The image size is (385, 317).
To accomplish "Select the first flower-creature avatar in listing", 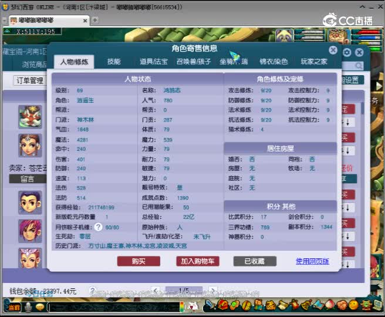I will 30,117.
